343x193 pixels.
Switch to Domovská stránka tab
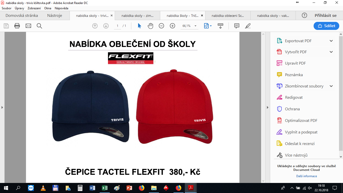click(x=22, y=16)
